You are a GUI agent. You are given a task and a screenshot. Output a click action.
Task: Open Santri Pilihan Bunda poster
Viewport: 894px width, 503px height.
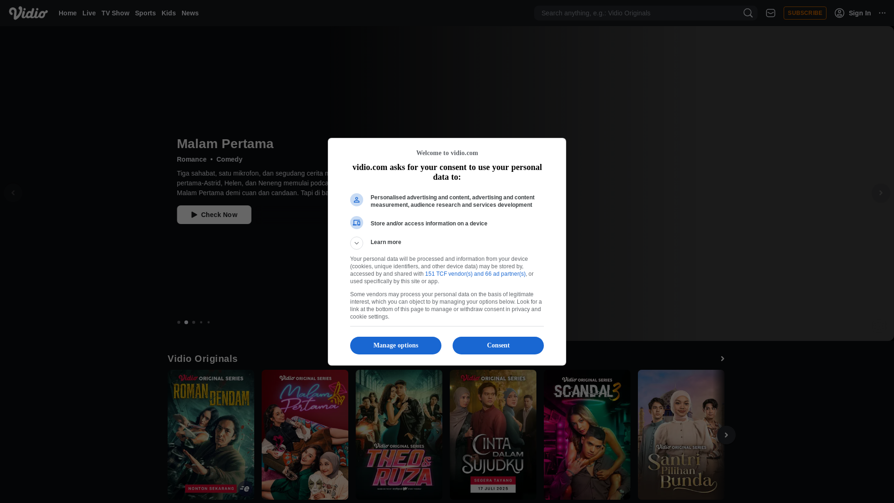pyautogui.click(x=681, y=435)
